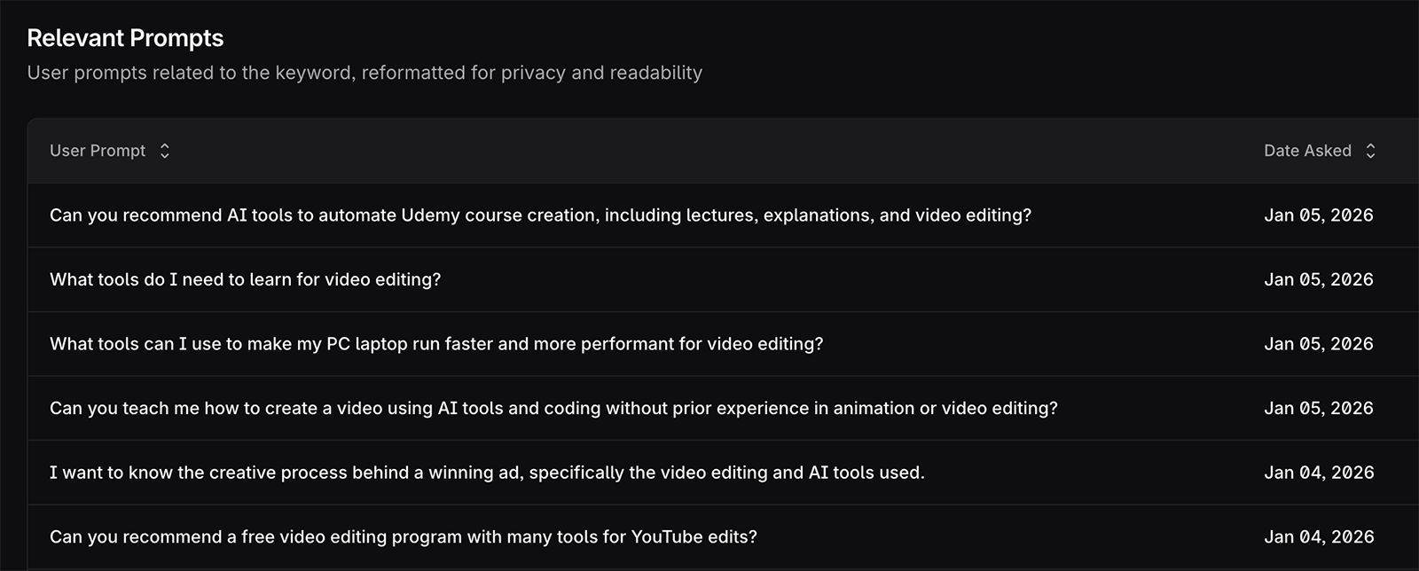Viewport: 1419px width, 571px height.
Task: Open the Date Asked column header menu
Action: click(1308, 151)
